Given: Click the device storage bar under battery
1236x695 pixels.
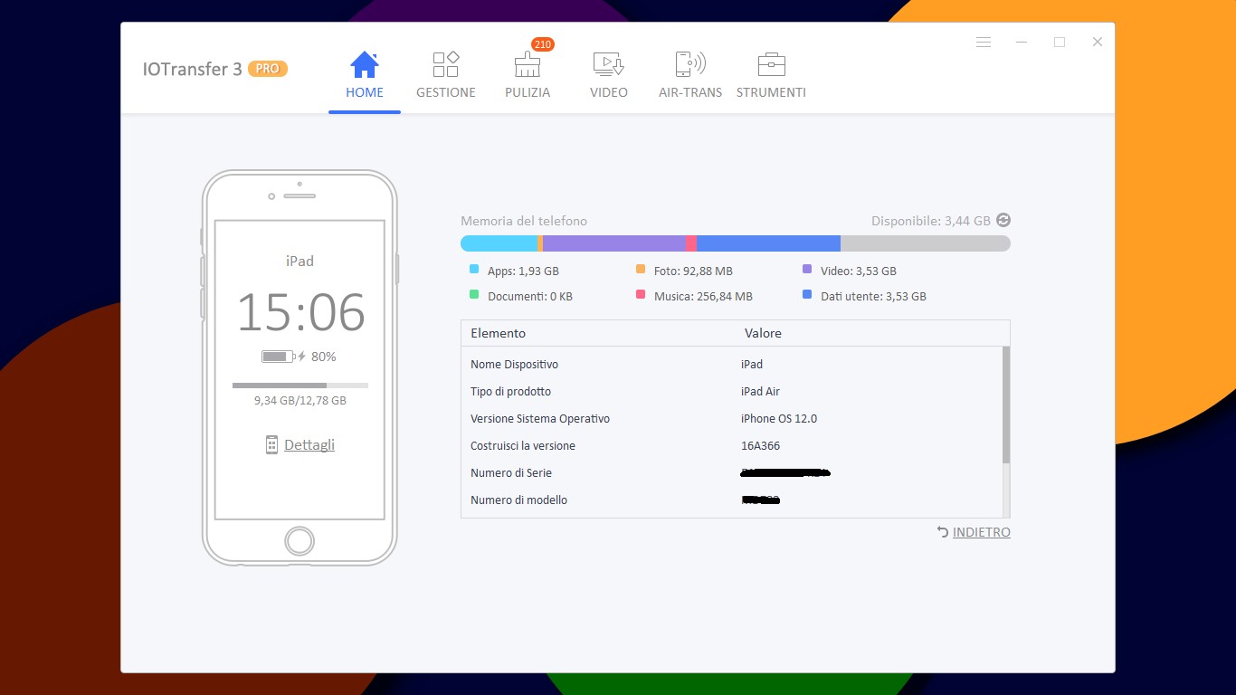Looking at the screenshot, I should pos(300,386).
